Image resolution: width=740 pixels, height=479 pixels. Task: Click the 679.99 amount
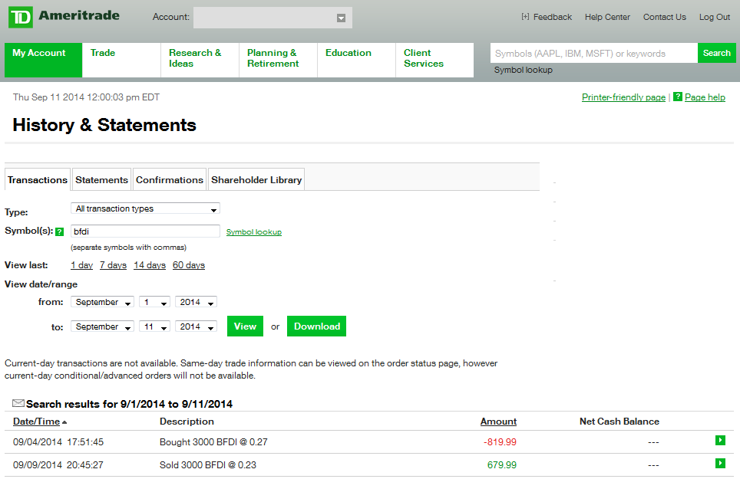point(502,465)
